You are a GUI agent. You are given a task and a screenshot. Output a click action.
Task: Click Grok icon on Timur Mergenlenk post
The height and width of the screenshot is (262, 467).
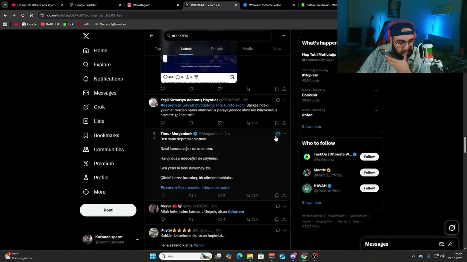click(278, 134)
